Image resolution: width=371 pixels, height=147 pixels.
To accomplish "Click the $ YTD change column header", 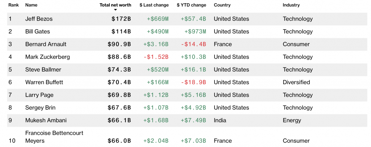I will click(191, 5).
